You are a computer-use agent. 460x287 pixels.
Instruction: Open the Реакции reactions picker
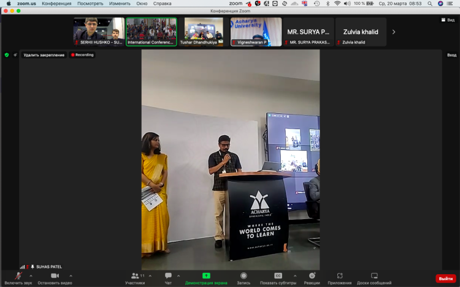(x=312, y=276)
